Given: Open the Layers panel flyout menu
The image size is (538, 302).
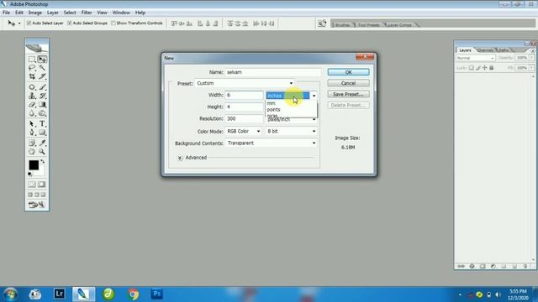Looking at the screenshot, I should [532, 50].
